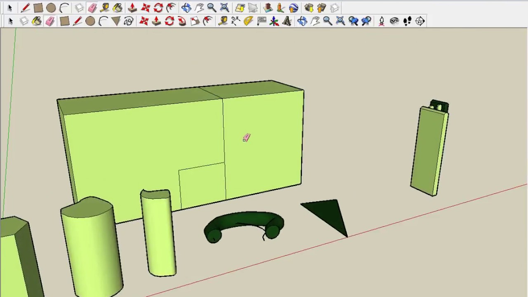This screenshot has width=528, height=297.
Task: Activate Orbit tool in lower toolbar row
Action: click(x=302, y=21)
